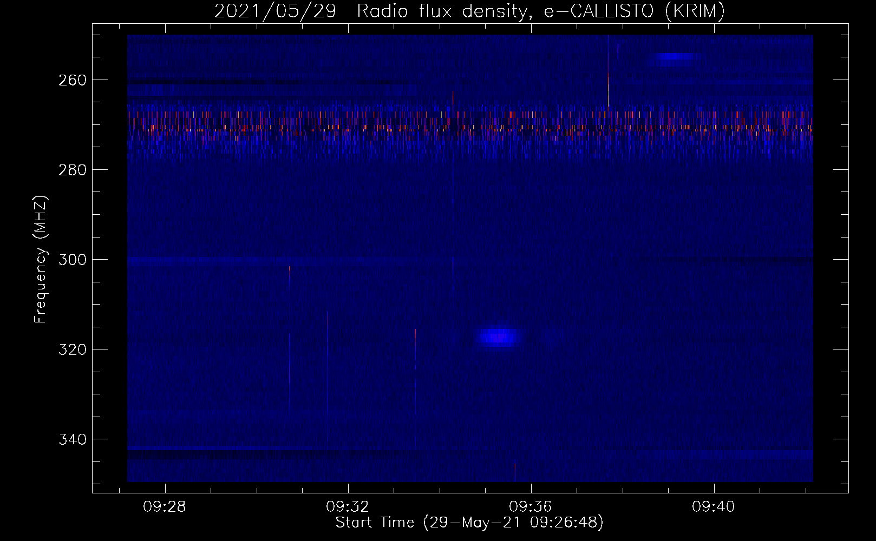The height and width of the screenshot is (541, 876).
Task: Click the 09:32 time tick label
Action: tap(348, 507)
